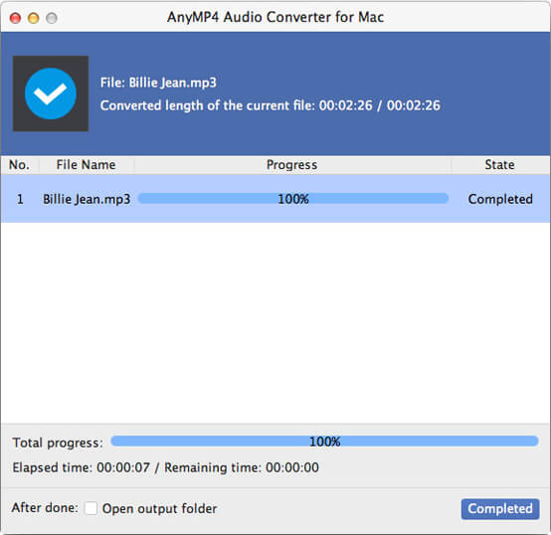Click the File Name column header
This screenshot has width=551, height=535.
(x=87, y=165)
